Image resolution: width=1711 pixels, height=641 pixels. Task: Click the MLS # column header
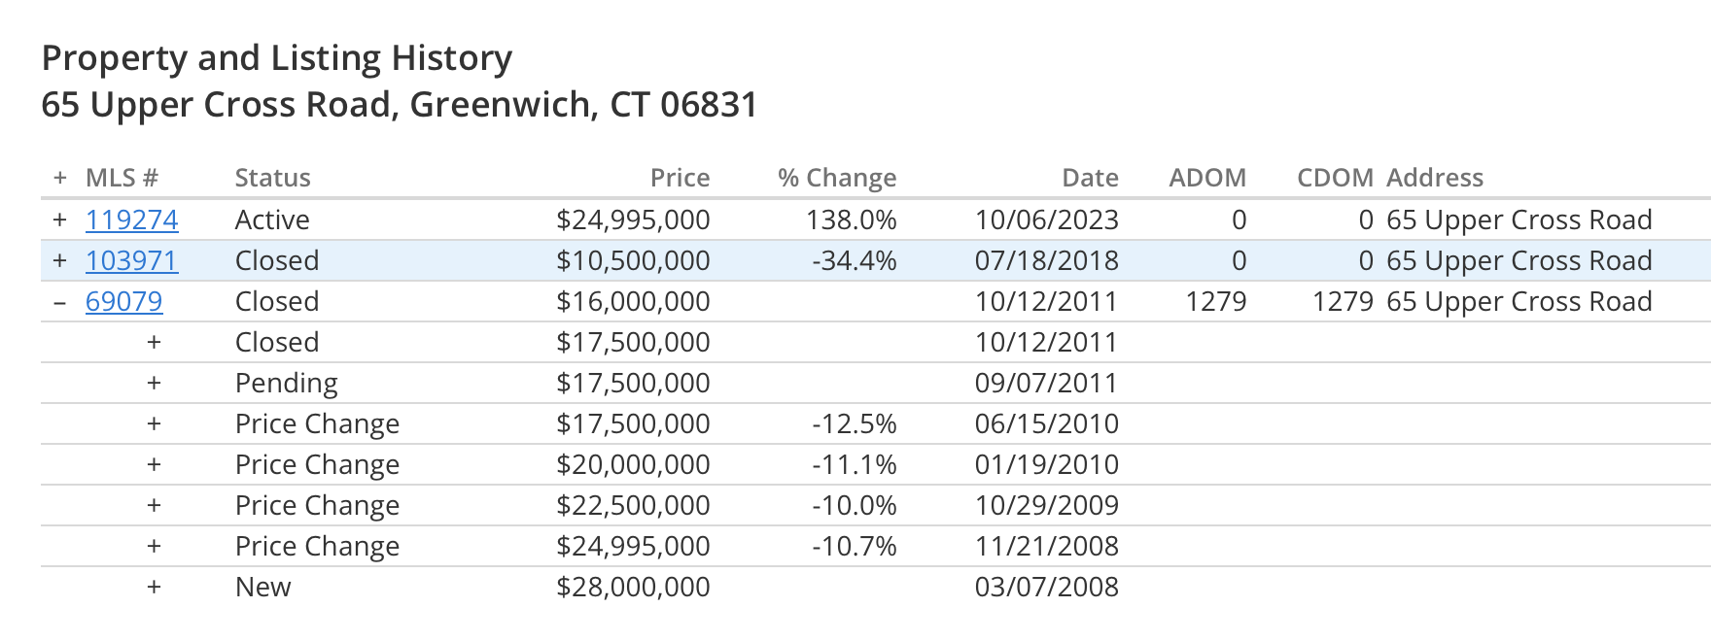122,178
